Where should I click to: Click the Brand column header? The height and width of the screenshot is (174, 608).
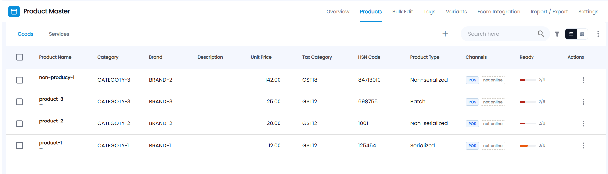(x=156, y=57)
